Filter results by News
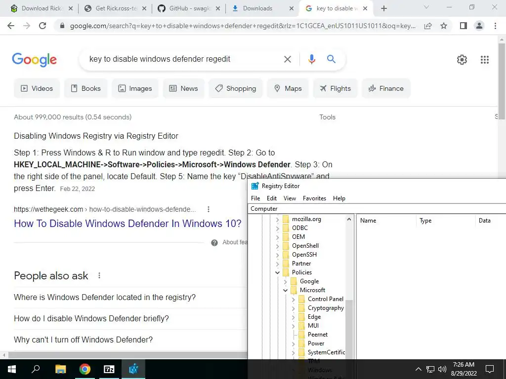506x379 pixels. (x=184, y=88)
